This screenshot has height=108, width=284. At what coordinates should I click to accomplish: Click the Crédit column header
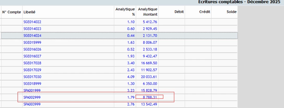click(205, 12)
